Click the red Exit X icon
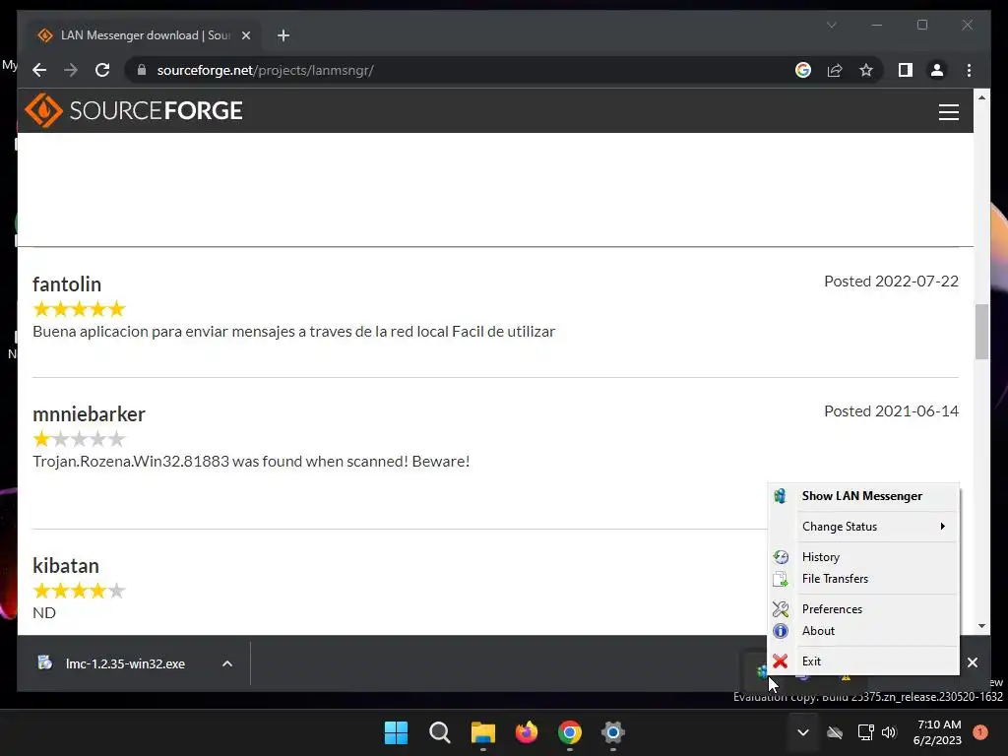This screenshot has height=756, width=1008. [781, 661]
